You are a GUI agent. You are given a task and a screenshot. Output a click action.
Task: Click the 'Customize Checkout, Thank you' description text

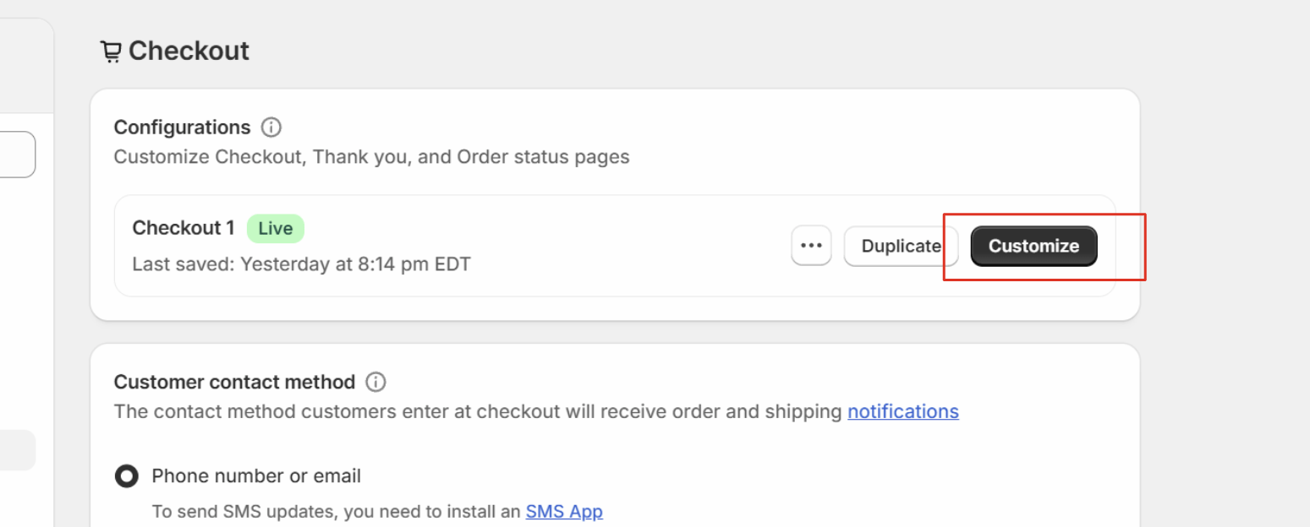[371, 157]
